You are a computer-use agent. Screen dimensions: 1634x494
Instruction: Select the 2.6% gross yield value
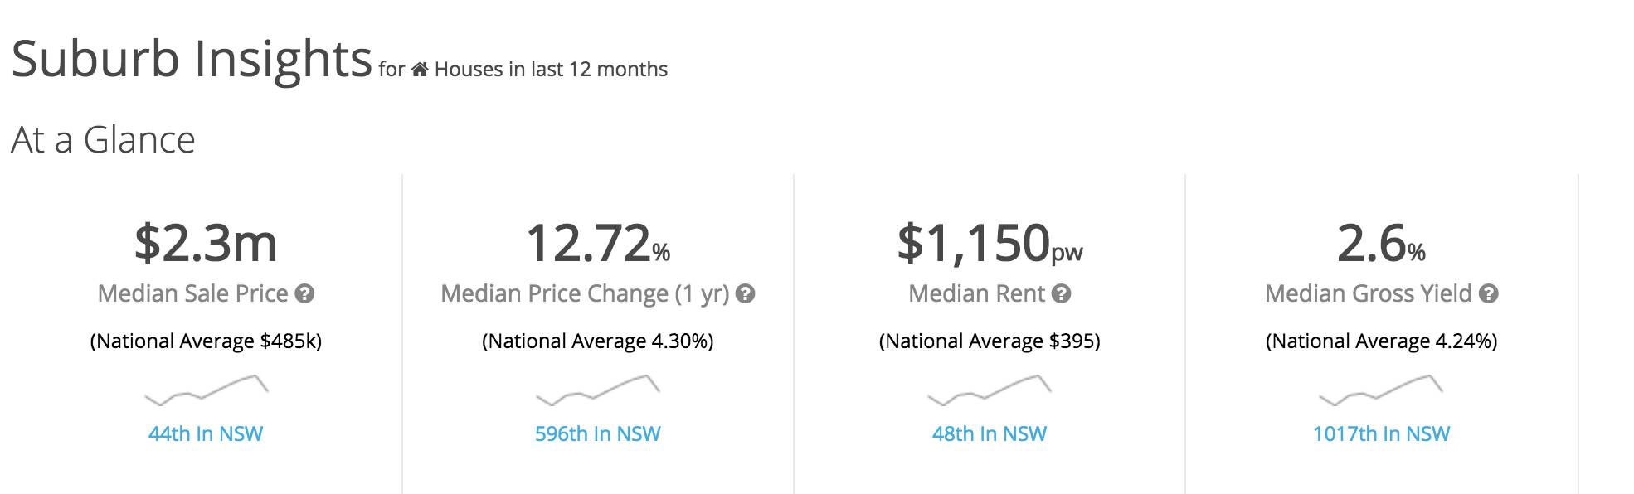(1381, 245)
